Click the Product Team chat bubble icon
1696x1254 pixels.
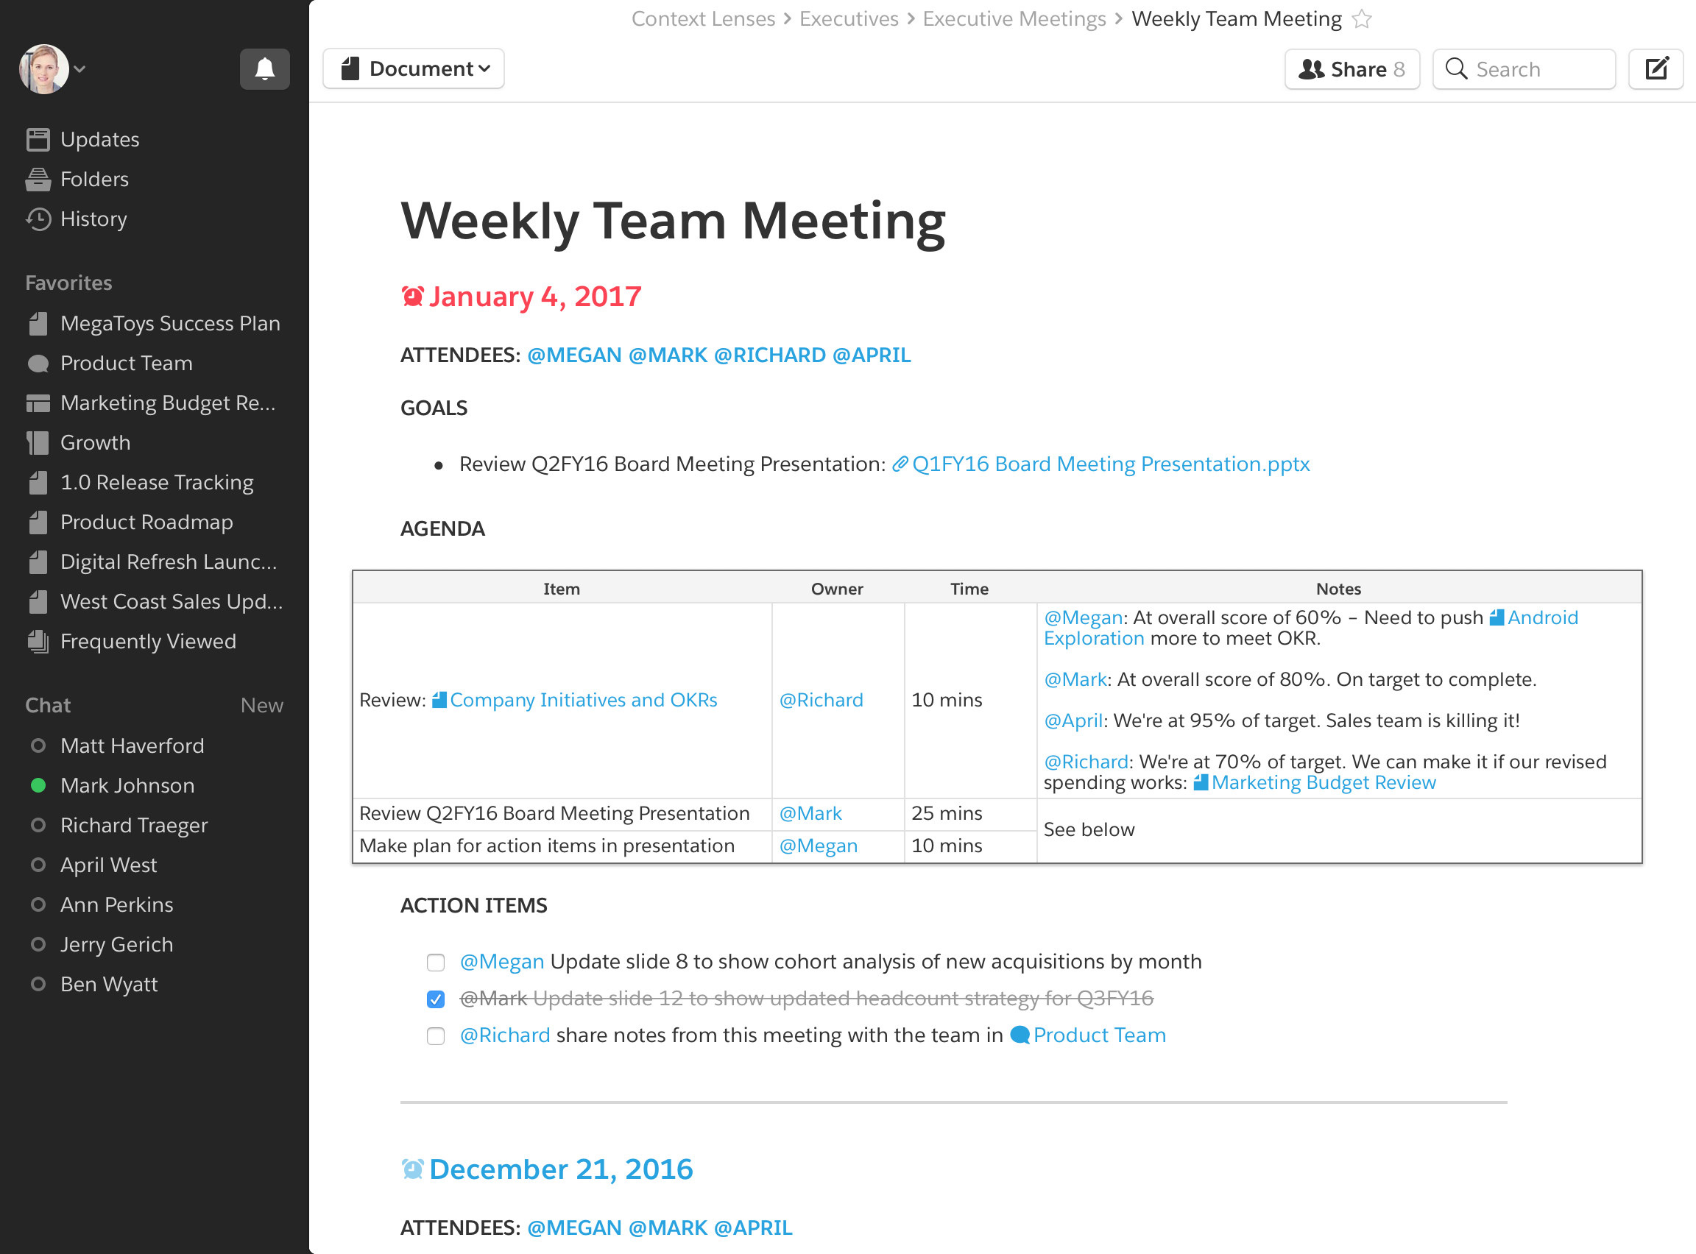pos(1020,1035)
